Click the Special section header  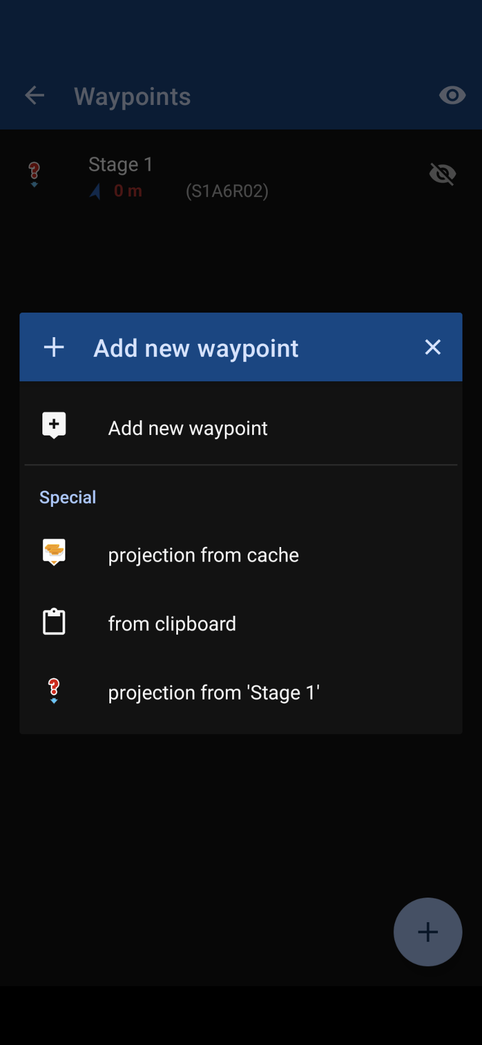click(68, 497)
